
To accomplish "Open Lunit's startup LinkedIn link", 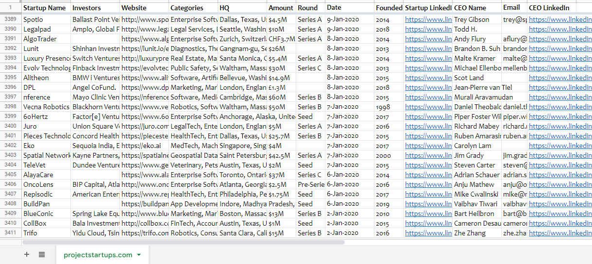I will [428, 49].
